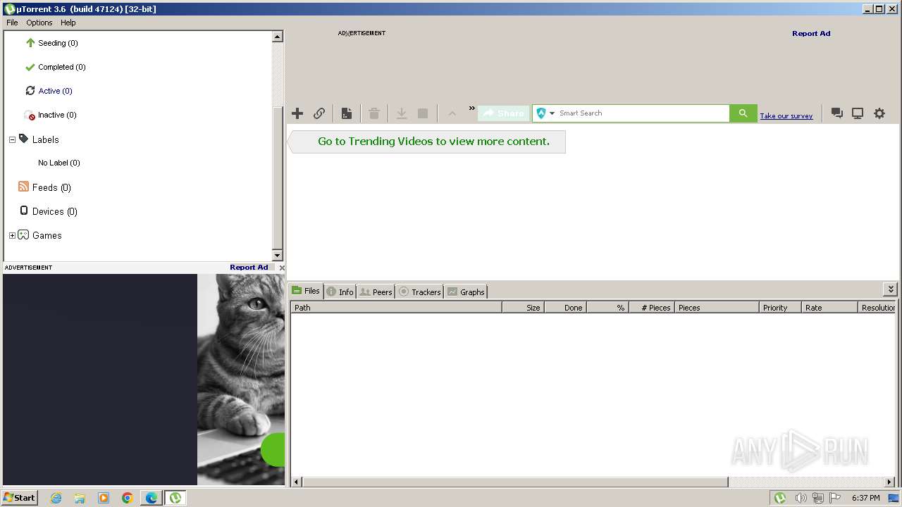Select Labels in sidebar
This screenshot has height=507, width=902.
45,139
